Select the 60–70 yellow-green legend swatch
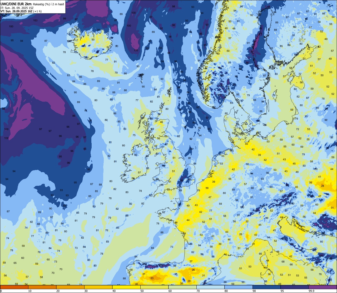Image resolution: width=337 pixels, height=293 pixels. click(182, 287)
